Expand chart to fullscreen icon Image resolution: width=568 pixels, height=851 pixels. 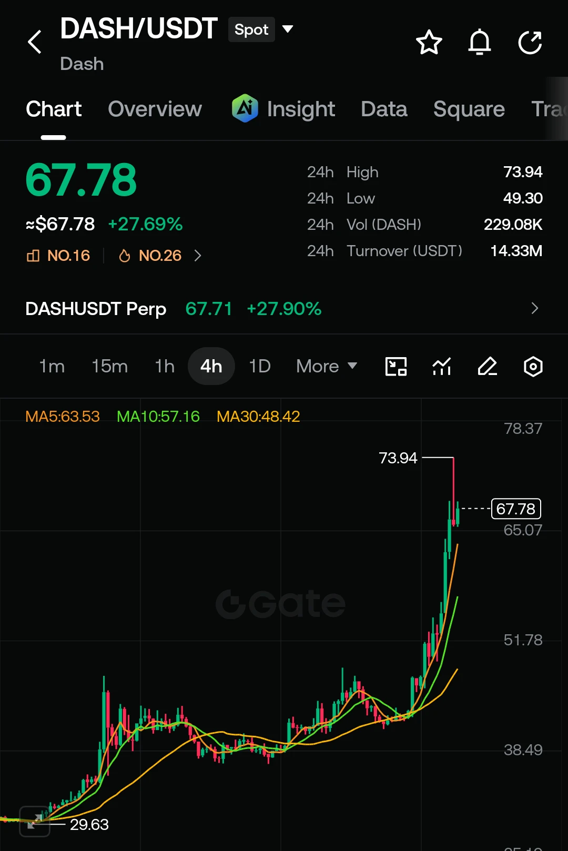(35, 821)
